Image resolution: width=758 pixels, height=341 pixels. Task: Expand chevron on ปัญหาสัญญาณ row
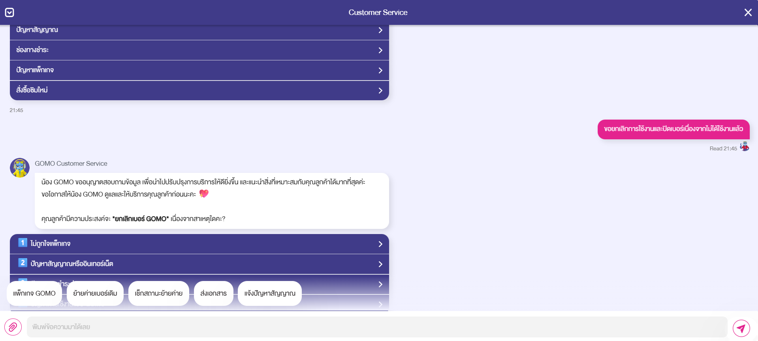pyautogui.click(x=380, y=30)
